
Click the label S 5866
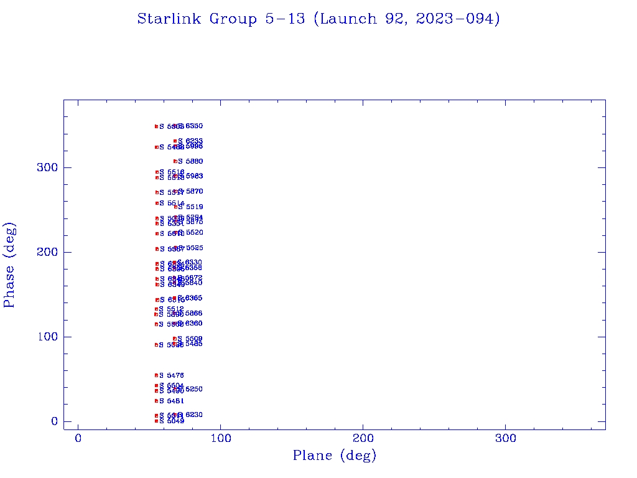coord(190,314)
